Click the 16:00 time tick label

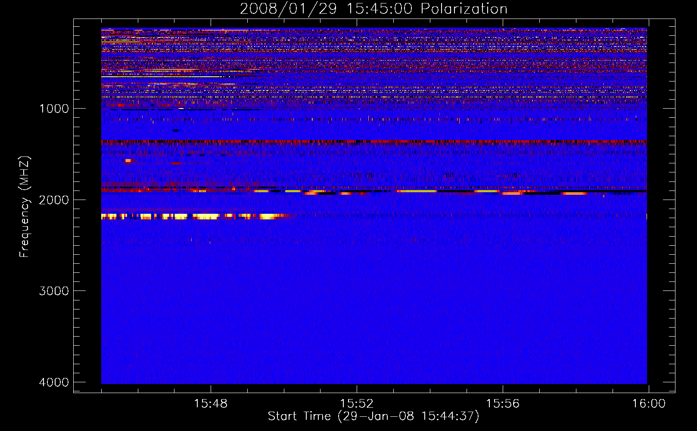(x=649, y=404)
